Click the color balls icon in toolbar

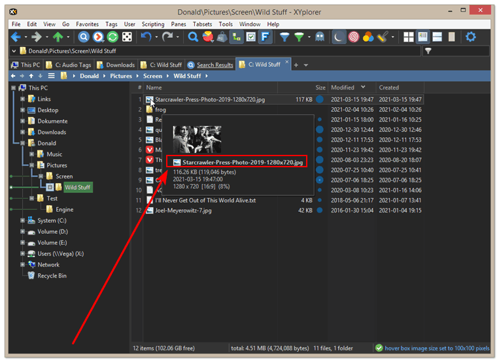click(368, 37)
